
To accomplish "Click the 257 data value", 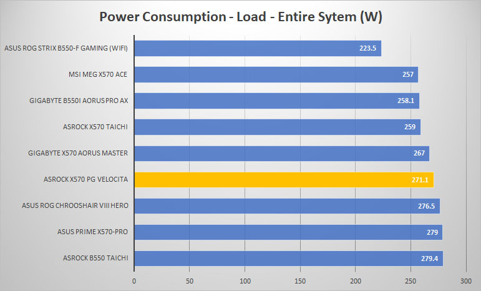I will pyautogui.click(x=408, y=74).
